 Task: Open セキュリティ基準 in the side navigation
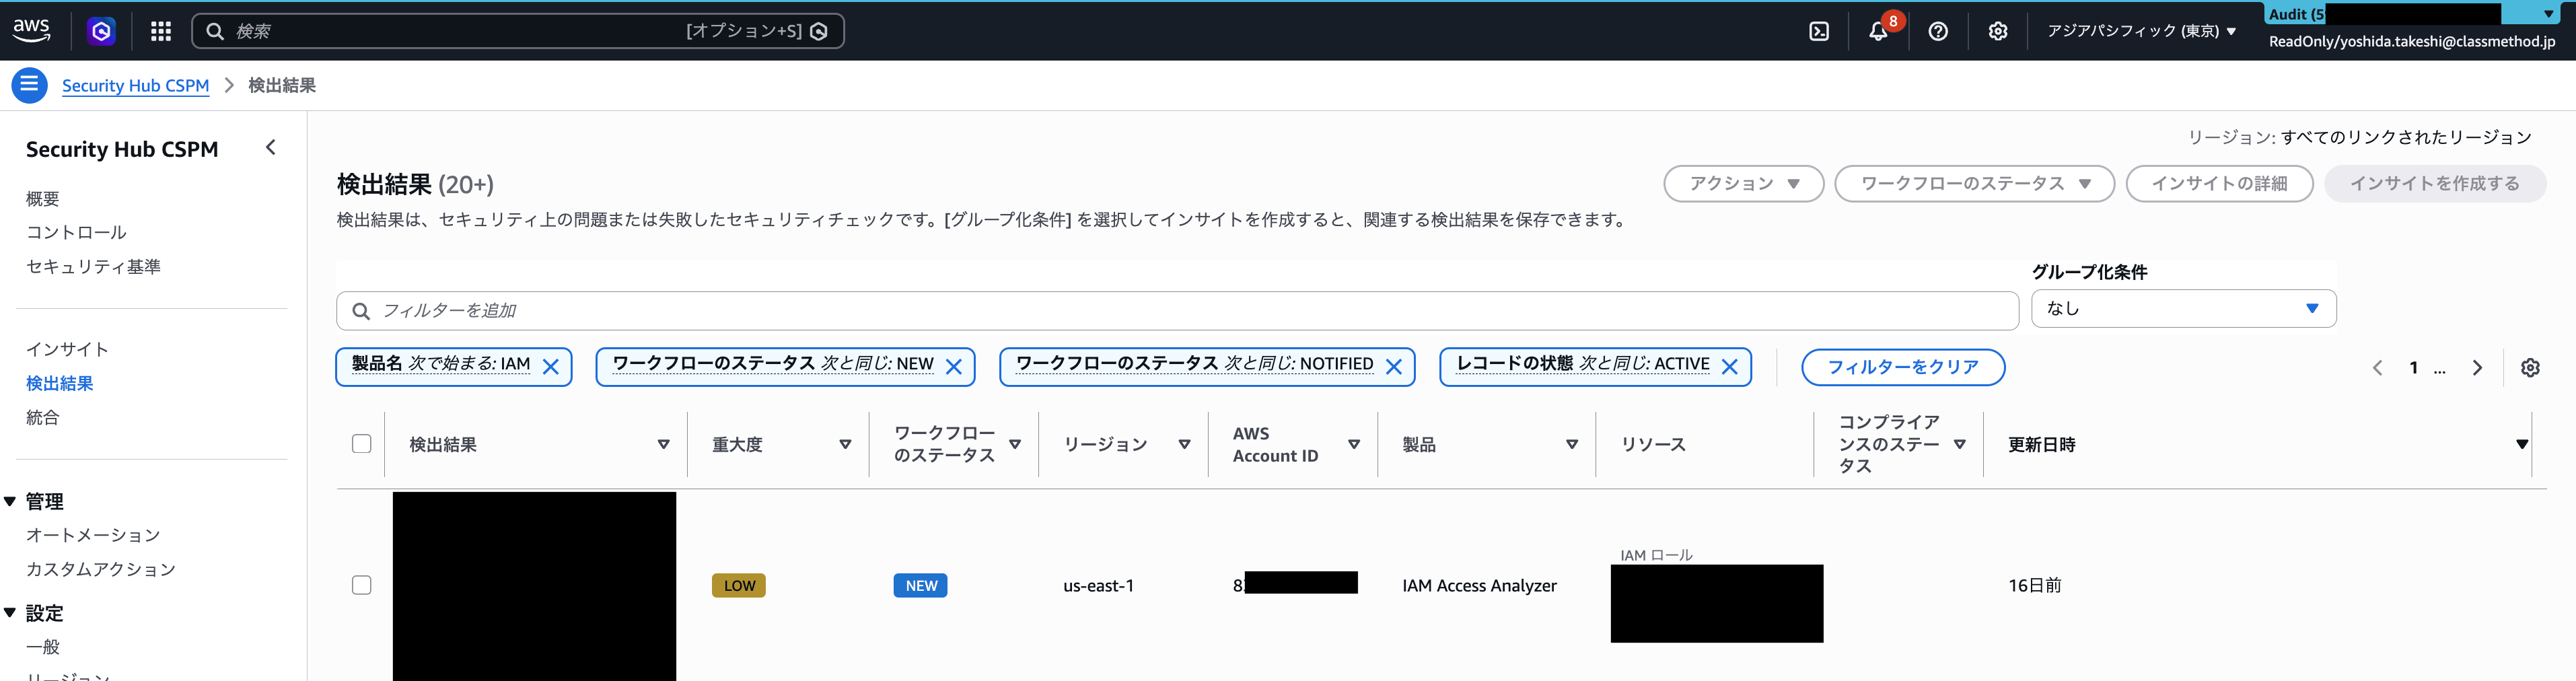coord(93,267)
